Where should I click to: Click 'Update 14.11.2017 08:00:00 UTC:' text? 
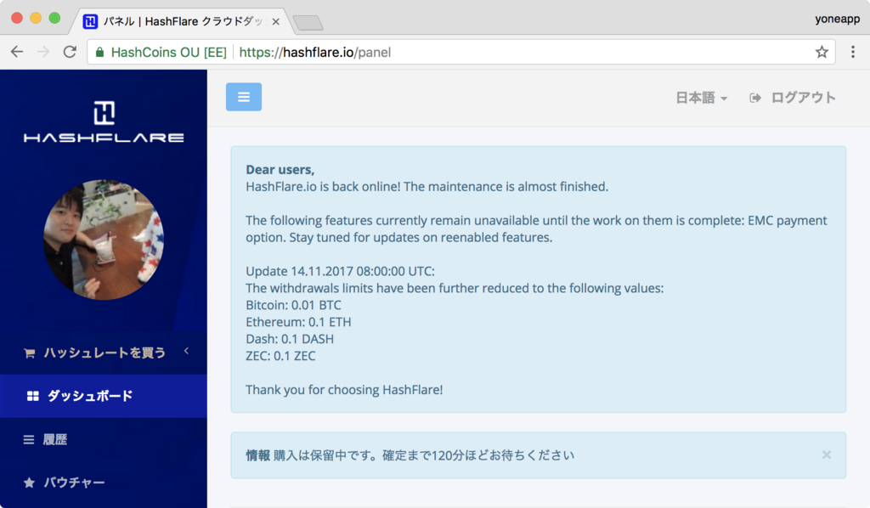pos(340,271)
